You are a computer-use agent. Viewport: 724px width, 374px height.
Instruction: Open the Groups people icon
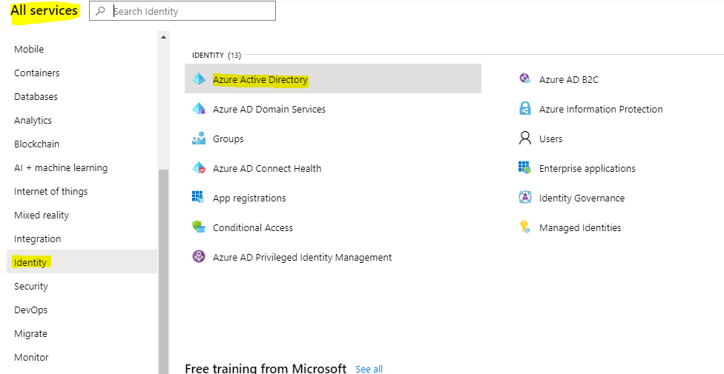coord(199,138)
